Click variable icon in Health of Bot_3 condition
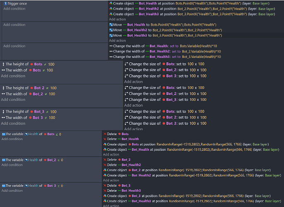 pyautogui.click(x=3, y=185)
